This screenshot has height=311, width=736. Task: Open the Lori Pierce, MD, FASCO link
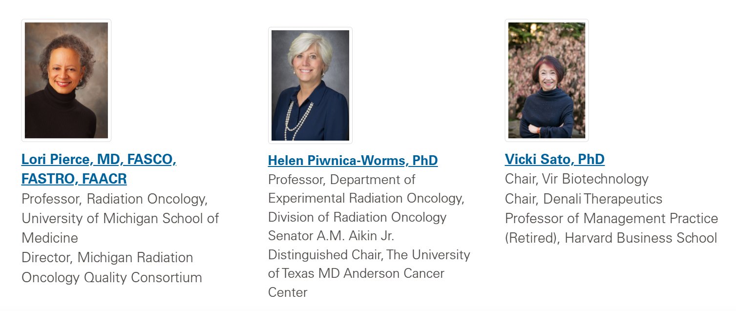pyautogui.click(x=99, y=159)
